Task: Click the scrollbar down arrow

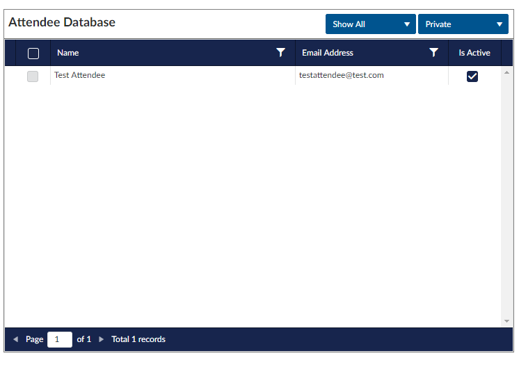Action: click(506, 321)
